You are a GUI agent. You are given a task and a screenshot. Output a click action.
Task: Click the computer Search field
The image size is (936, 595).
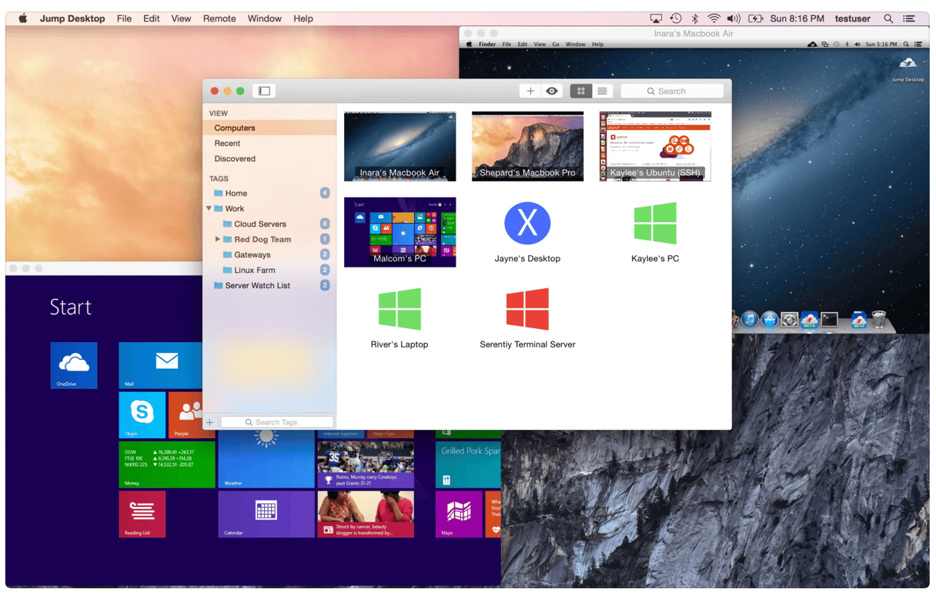click(x=672, y=91)
